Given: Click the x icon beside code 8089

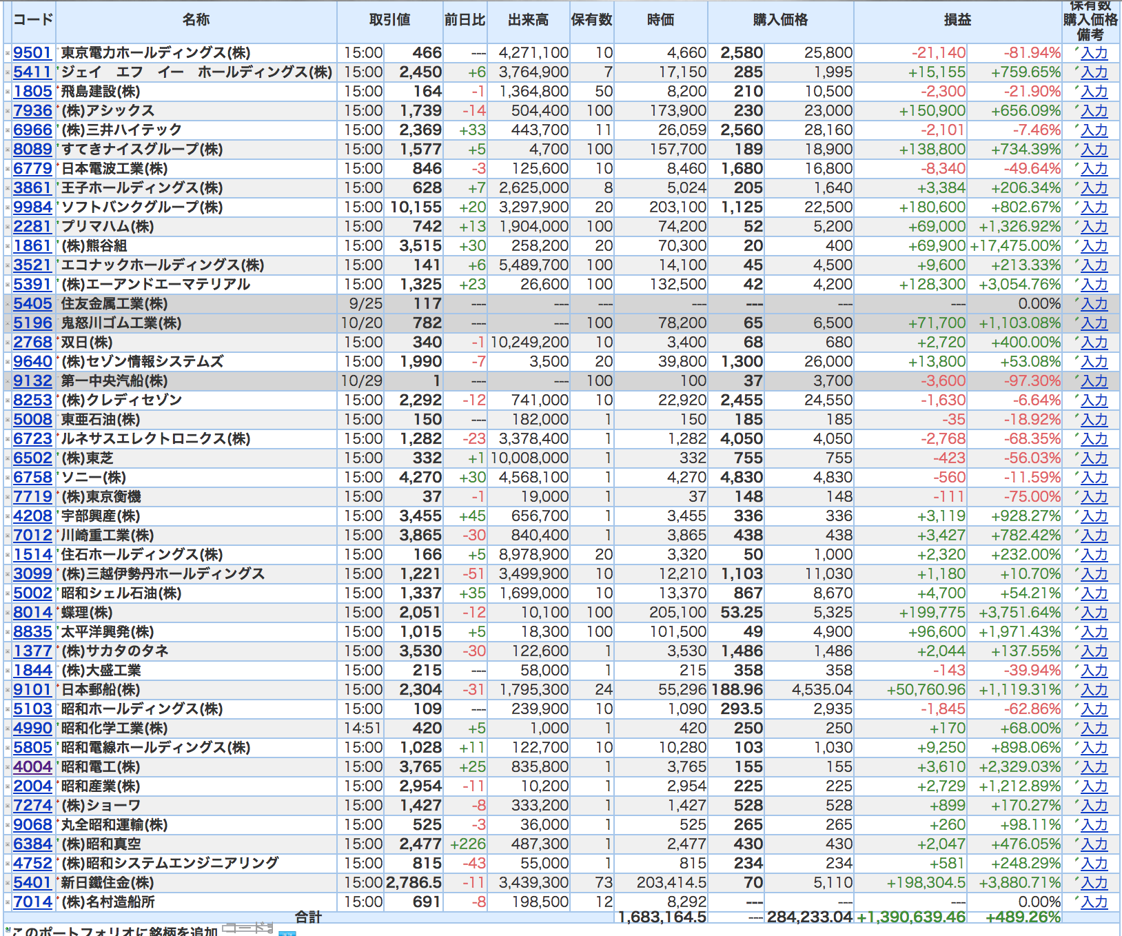Looking at the screenshot, I should (8, 150).
